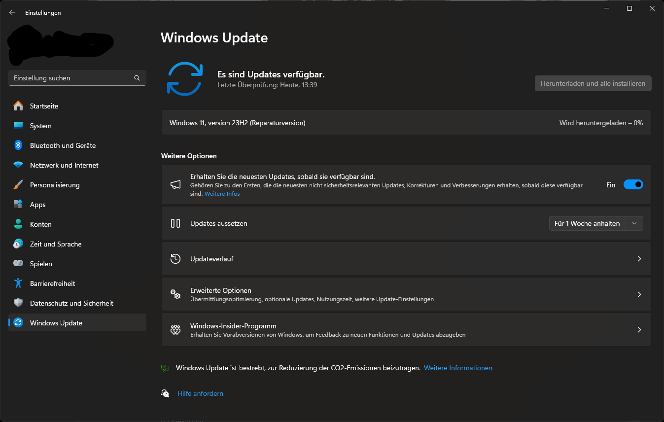Select the Spielen settings category
664x422 pixels.
77,264
